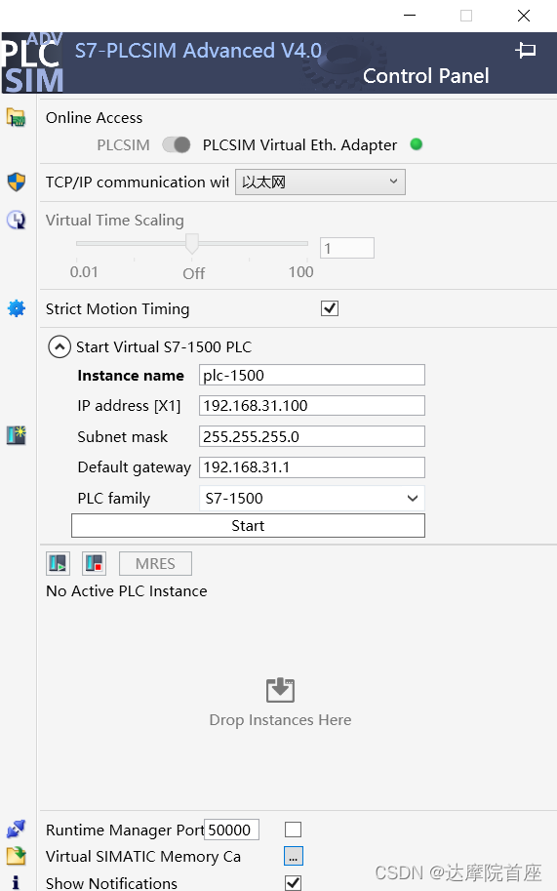Viewport: 557px width, 891px height.
Task: Click the pin Control Panel icon
Action: (x=525, y=50)
